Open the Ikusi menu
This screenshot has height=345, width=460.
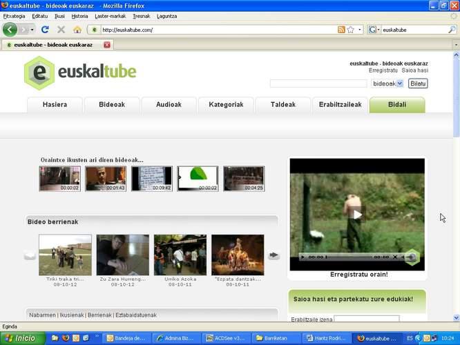click(x=59, y=16)
